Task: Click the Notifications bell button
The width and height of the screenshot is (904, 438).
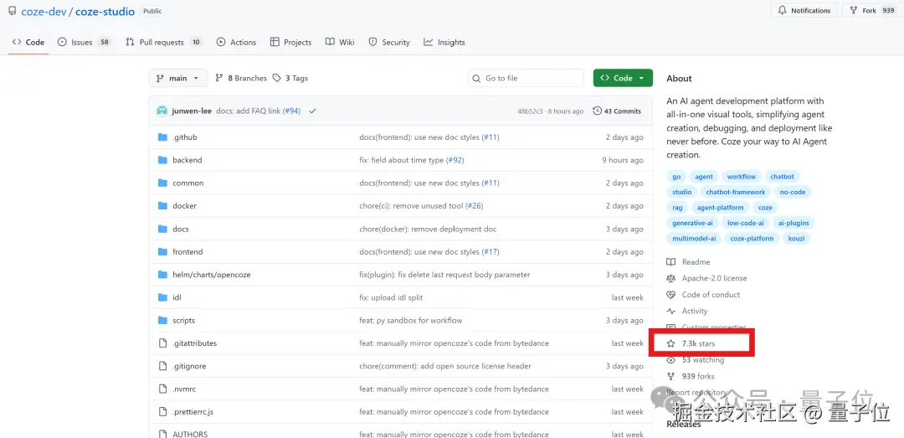Action: (804, 10)
